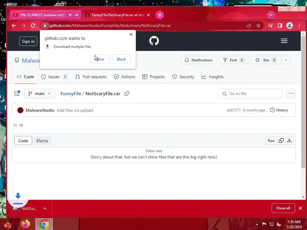Screen dimensions: 307x230
Task: Click Chrome icon in the taskbar
Action: pyautogui.click(x=44, y=224)
